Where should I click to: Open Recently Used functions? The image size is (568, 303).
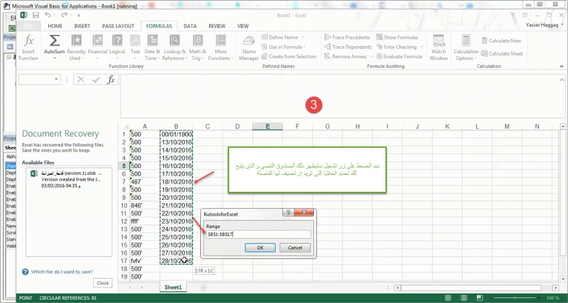pos(76,48)
